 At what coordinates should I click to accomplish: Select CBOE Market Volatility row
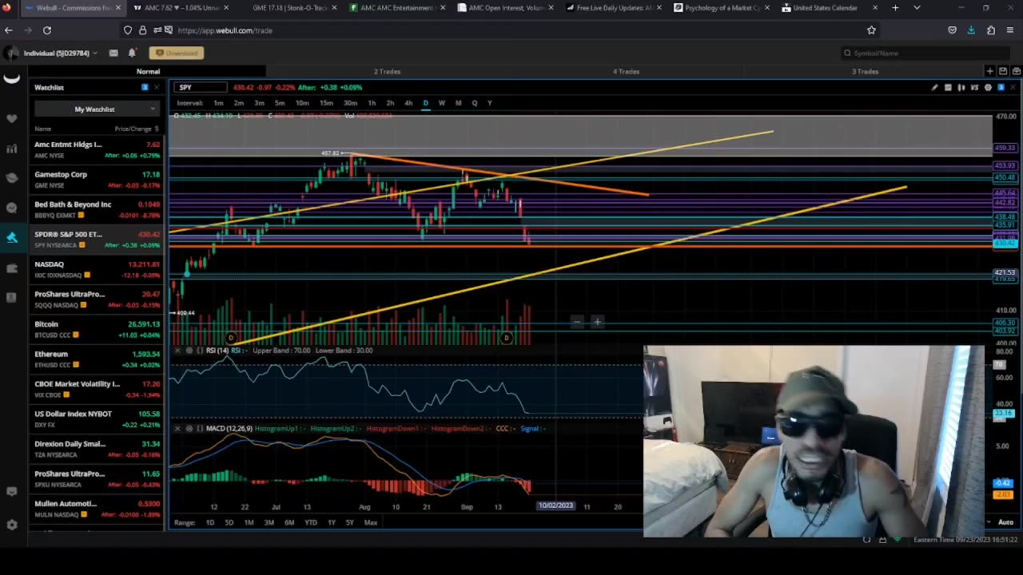pyautogui.click(x=97, y=389)
